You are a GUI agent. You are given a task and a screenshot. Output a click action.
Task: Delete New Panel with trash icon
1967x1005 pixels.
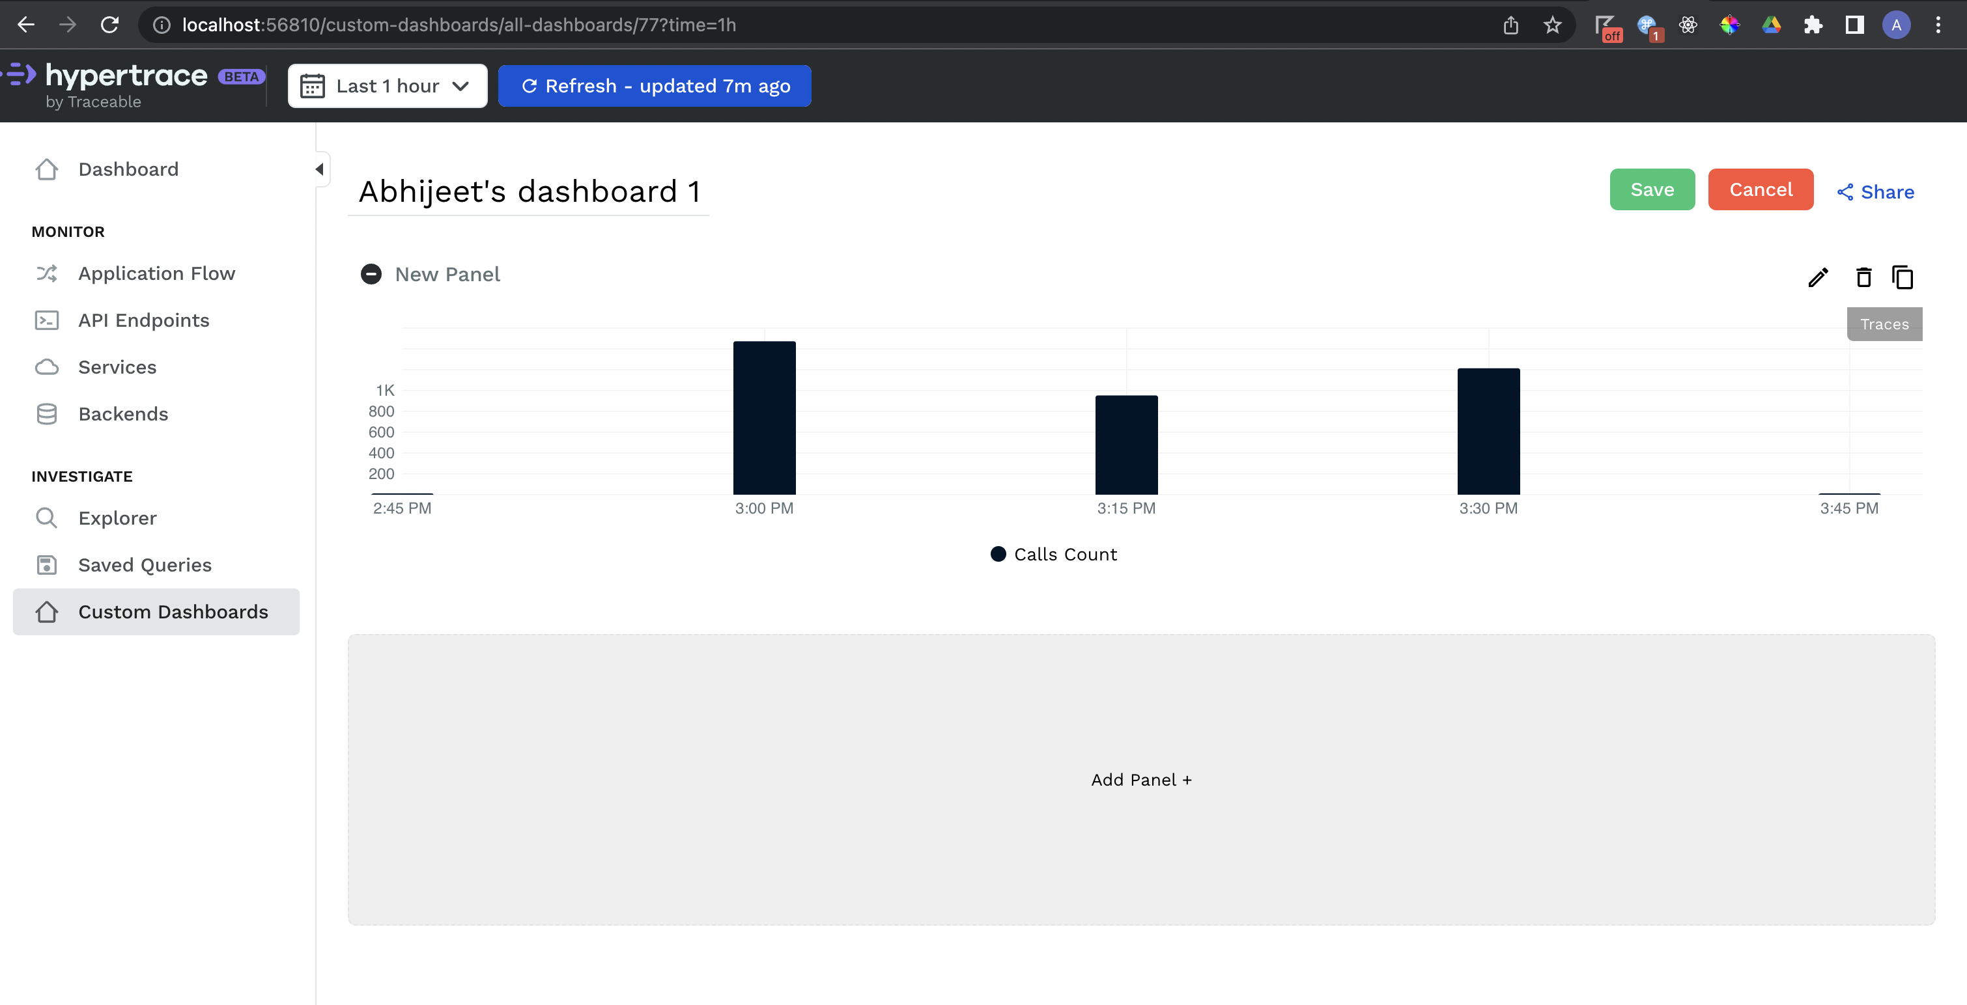pos(1863,277)
